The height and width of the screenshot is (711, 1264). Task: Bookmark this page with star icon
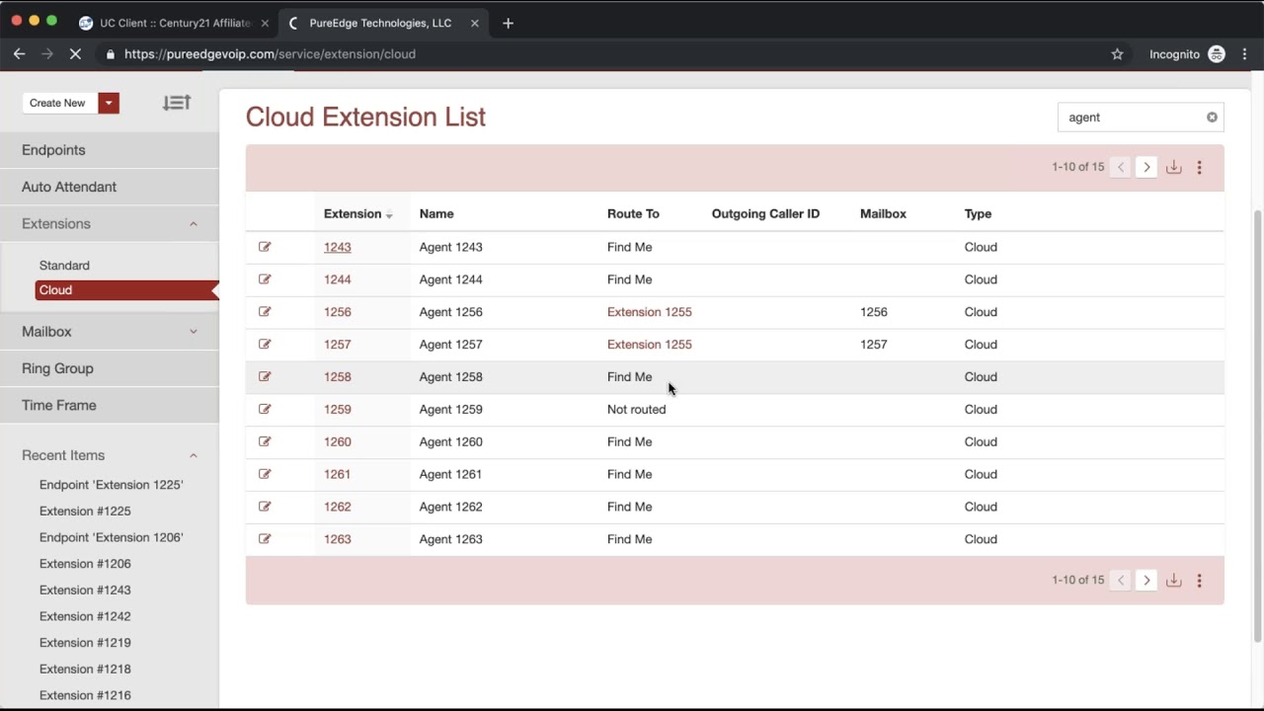tap(1117, 54)
